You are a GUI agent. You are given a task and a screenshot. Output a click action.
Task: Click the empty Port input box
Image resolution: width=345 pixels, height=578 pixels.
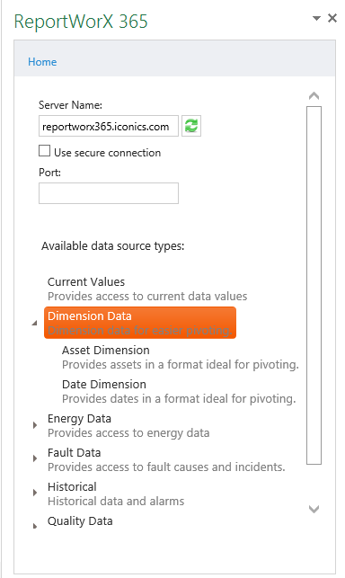109,193
